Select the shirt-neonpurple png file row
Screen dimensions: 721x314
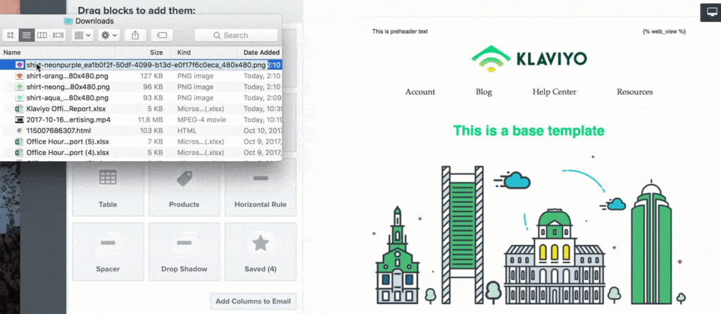[x=141, y=65]
